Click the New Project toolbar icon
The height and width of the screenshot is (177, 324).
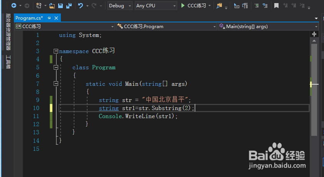pos(39,5)
